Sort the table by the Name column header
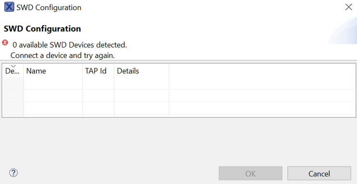Viewport: 357px width, 184px height. pos(53,71)
